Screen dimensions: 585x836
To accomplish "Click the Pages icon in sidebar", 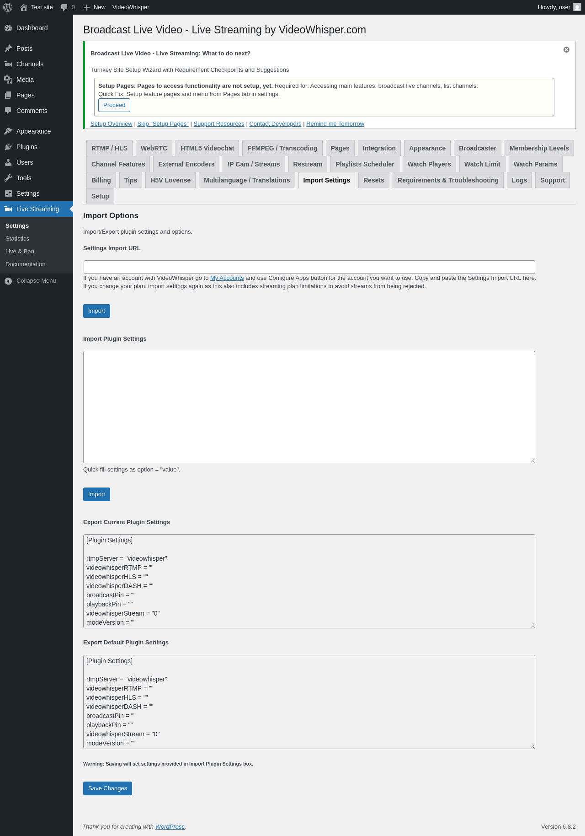I will [x=8, y=95].
